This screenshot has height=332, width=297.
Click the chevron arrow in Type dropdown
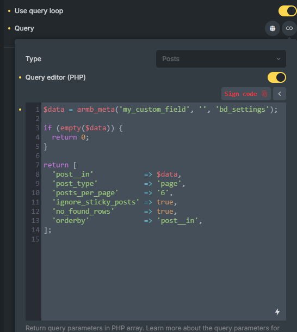[279, 59]
